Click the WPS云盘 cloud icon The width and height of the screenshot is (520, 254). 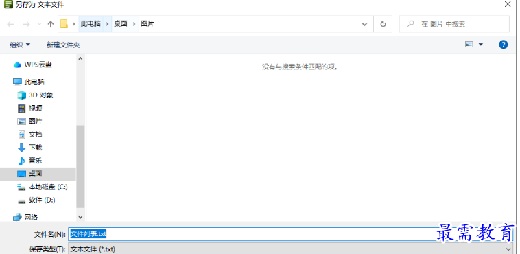17,65
